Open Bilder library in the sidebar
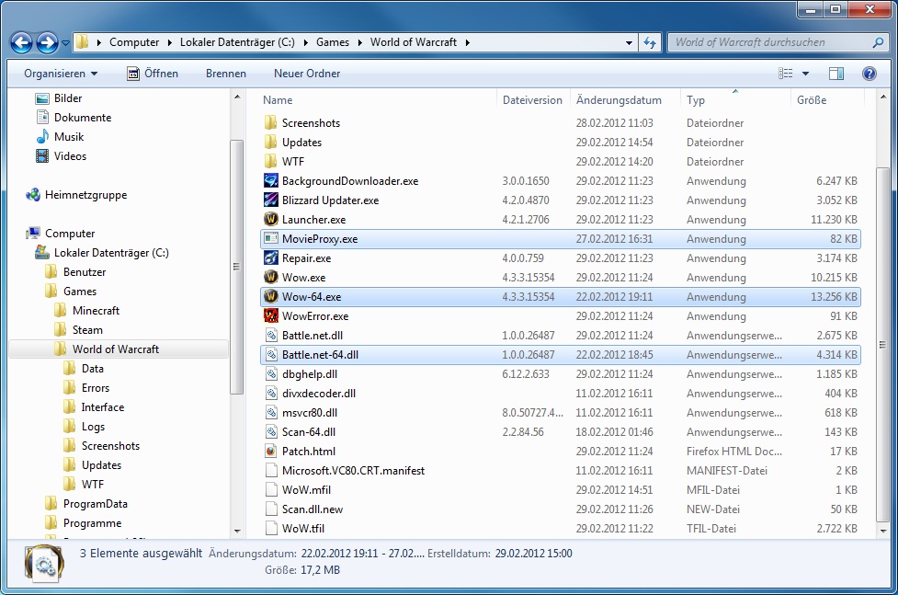The height and width of the screenshot is (595, 898). pyautogui.click(x=59, y=98)
